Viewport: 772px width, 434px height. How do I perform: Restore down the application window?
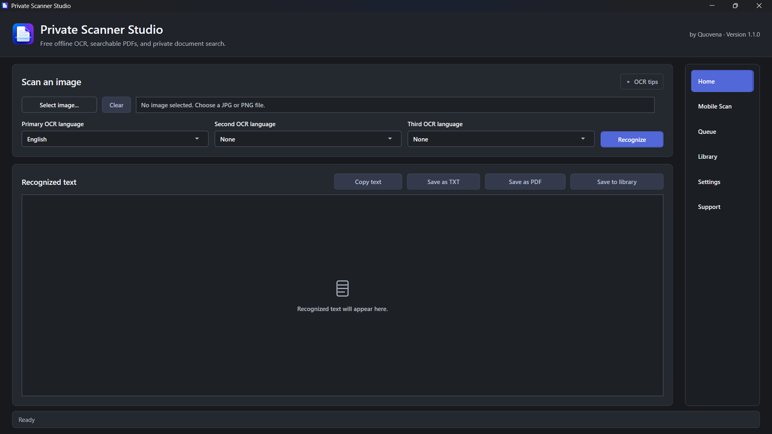(735, 6)
